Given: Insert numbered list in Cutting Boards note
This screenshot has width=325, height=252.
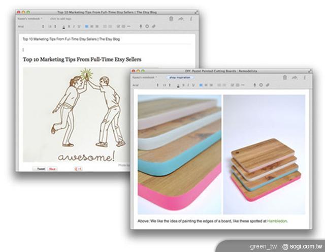Looking at the screenshot, I should (x=224, y=85).
